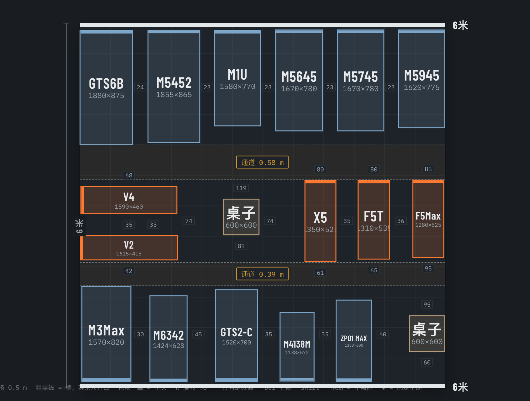The height and width of the screenshot is (401, 530).
Task: Select the 桌子 table beside ZP01 MAX
Action: [x=427, y=333]
